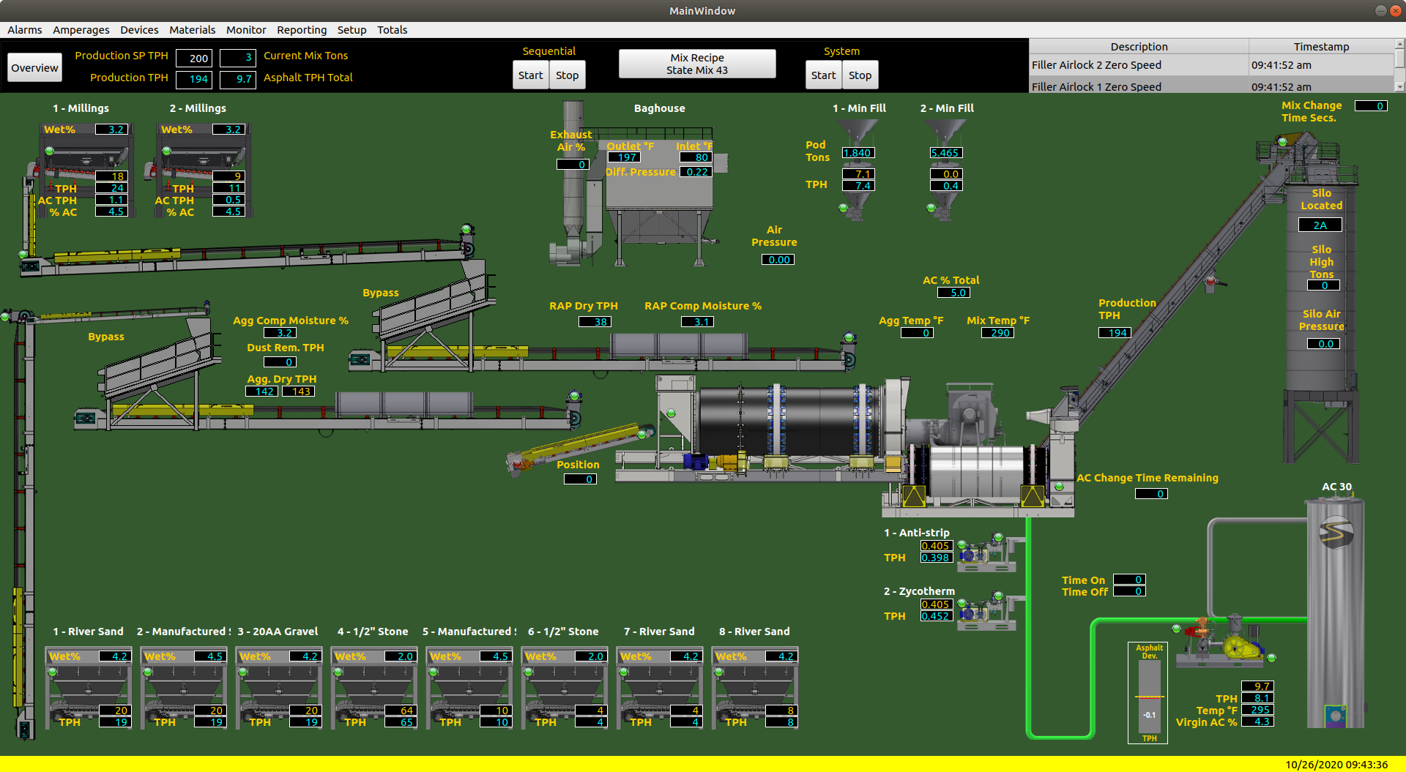
Task: Open the Alarms menu
Action: [25, 30]
